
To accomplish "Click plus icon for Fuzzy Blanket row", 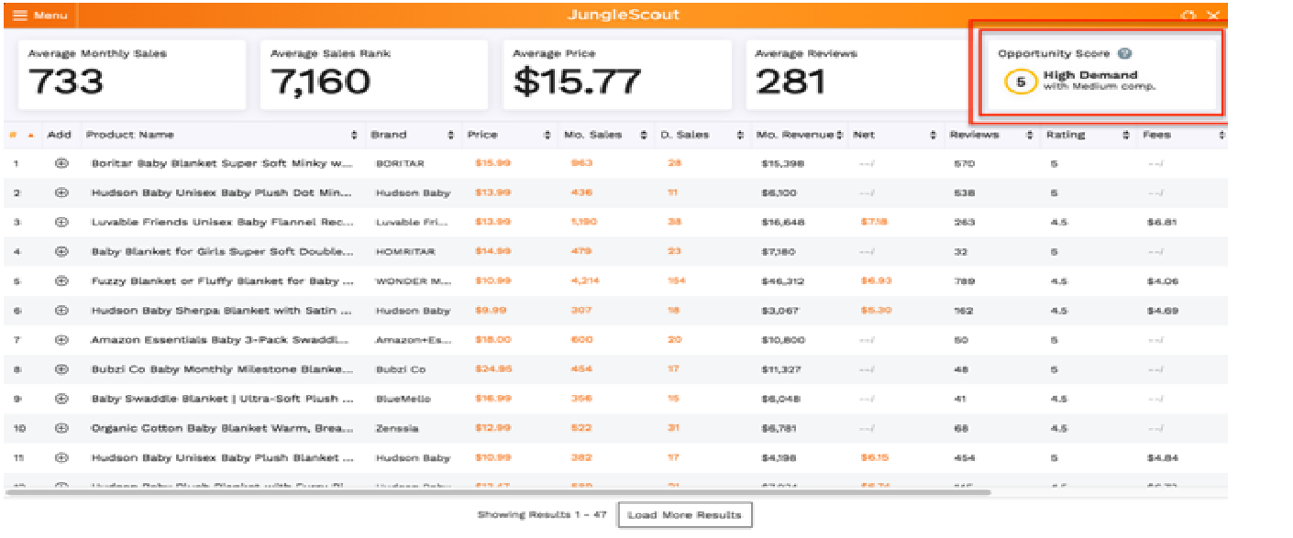I will pos(61,281).
